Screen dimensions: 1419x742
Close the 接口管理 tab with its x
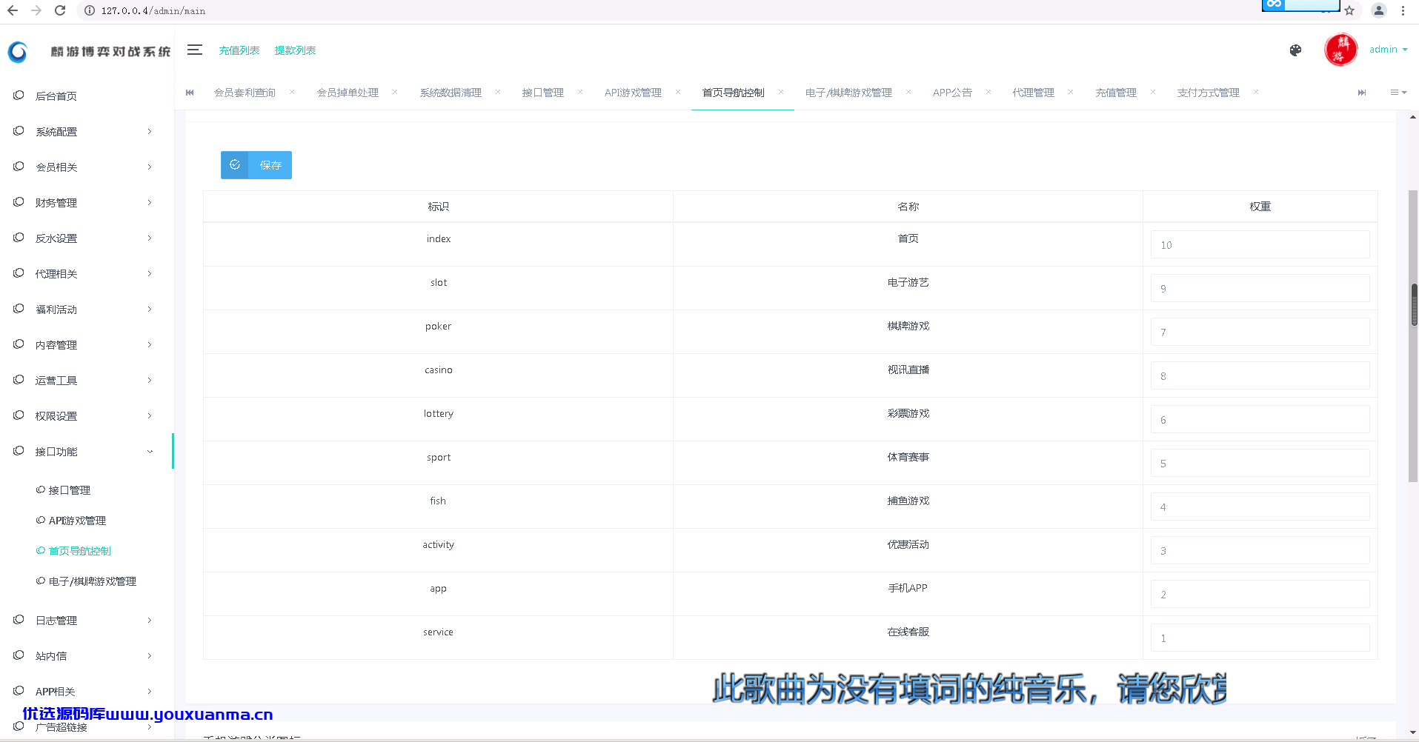[x=580, y=92]
